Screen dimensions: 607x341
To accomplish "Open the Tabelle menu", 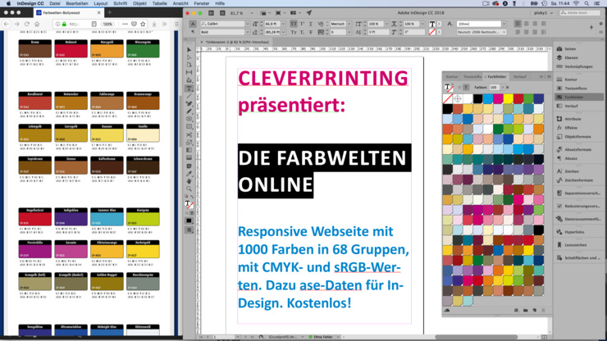I will tap(159, 3).
